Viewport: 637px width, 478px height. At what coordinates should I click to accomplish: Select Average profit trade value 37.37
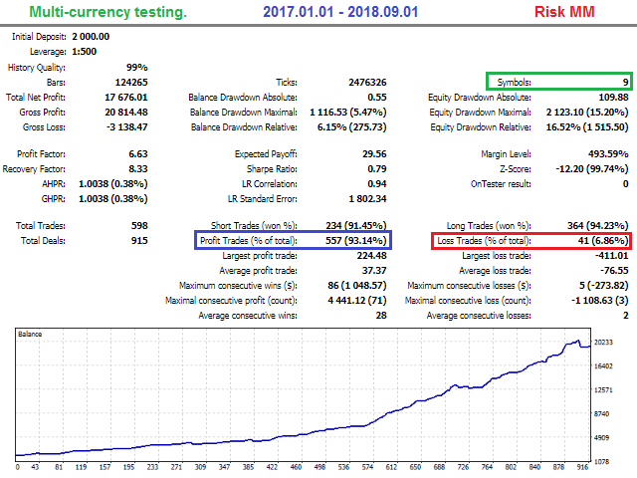pyautogui.click(x=374, y=271)
